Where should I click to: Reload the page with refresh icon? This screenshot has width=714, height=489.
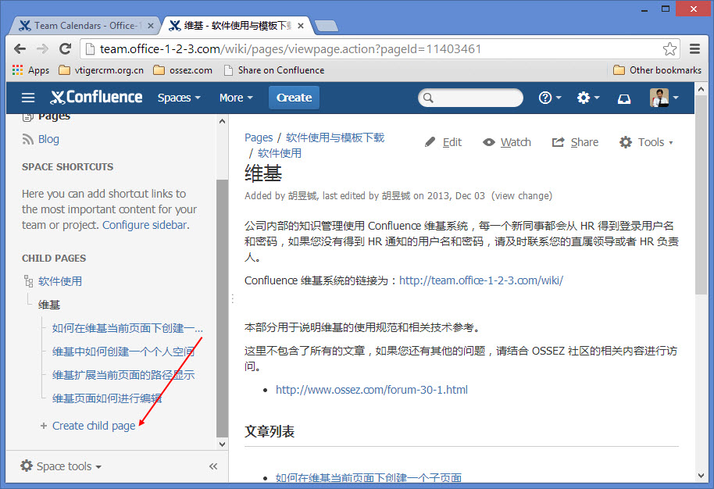[x=66, y=48]
